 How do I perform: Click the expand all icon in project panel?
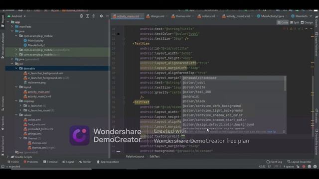coord(88,16)
